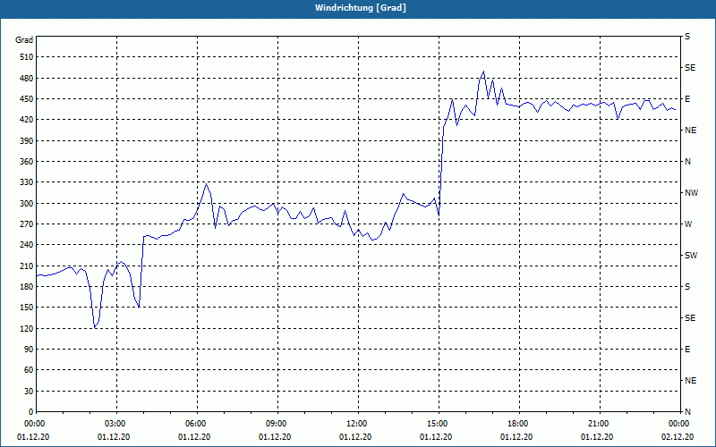
Task: Select the '01.12.20' date under 09:00
Action: 275,437
